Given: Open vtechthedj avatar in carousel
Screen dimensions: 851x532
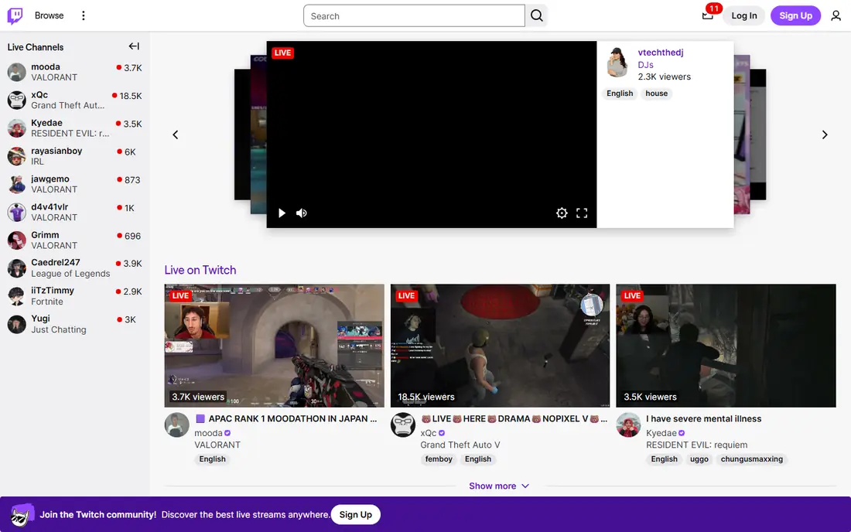Looking at the screenshot, I should pyautogui.click(x=617, y=63).
